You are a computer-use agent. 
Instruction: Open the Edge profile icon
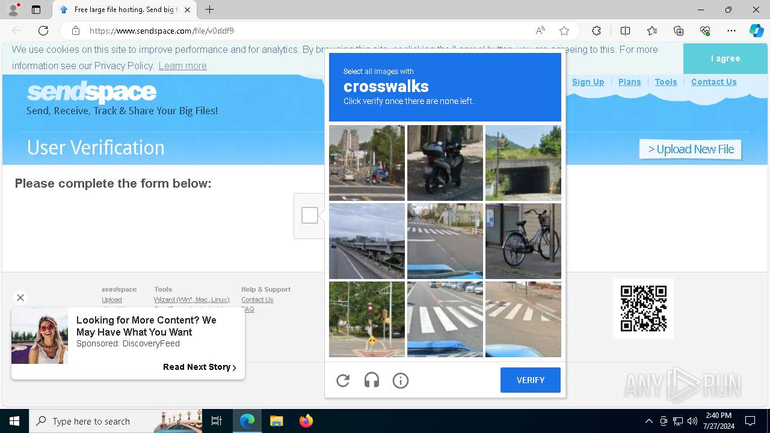point(13,10)
